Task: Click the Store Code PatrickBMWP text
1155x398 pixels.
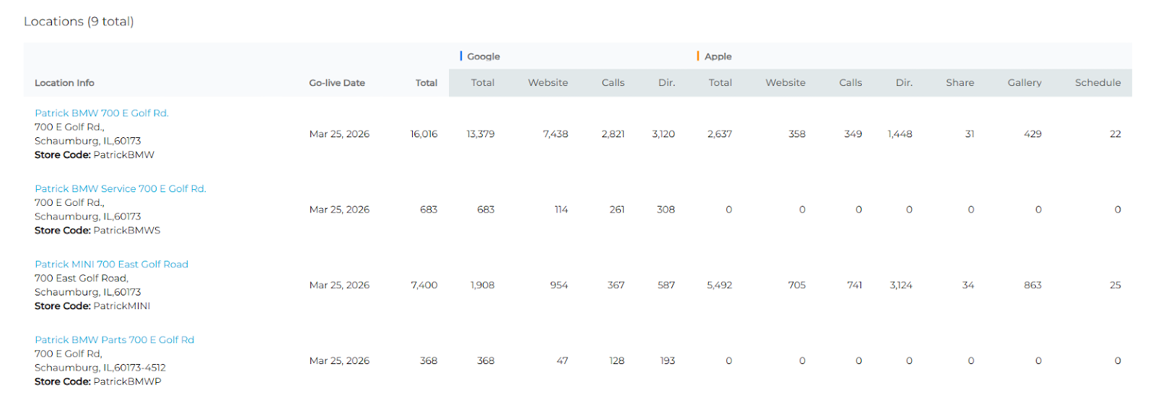Action: click(97, 382)
